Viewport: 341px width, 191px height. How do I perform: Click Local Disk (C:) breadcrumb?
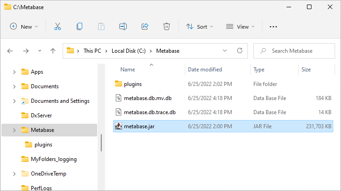(128, 51)
